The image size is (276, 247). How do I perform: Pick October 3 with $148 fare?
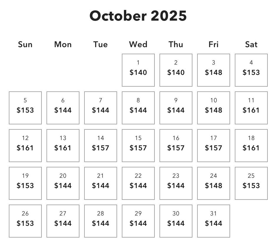click(213, 70)
